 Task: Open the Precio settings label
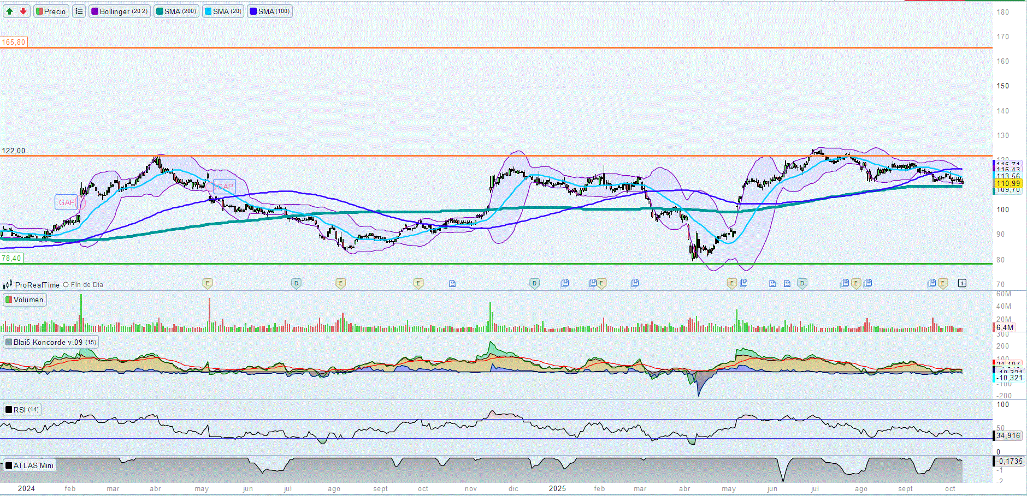pyautogui.click(x=51, y=11)
